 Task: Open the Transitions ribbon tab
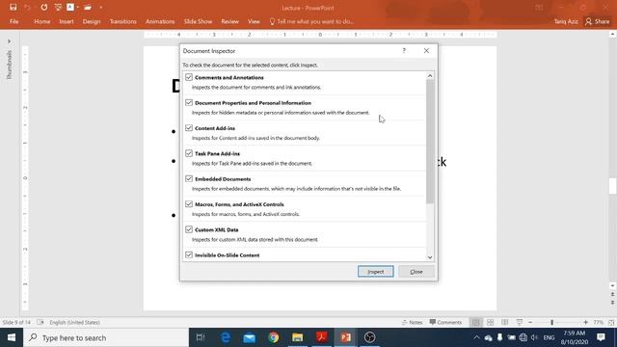[123, 21]
